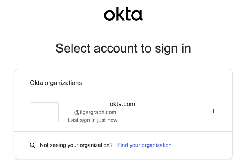Viewport: 245px width, 167px height.
Task: Click the 'Not seeing your organization?' text
Action: (x=76, y=145)
